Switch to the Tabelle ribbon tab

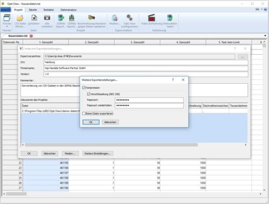point(33,10)
